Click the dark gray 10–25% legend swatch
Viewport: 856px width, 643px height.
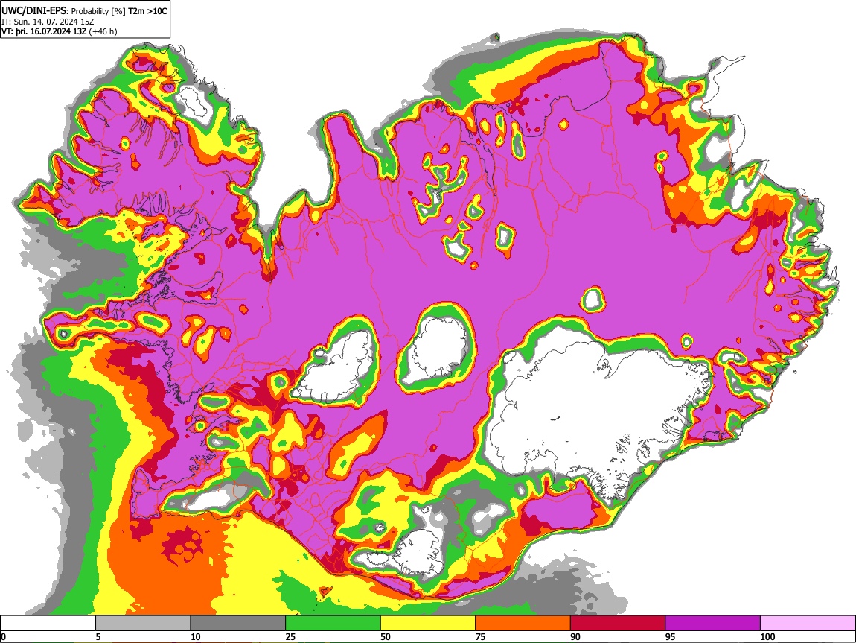click(x=238, y=624)
